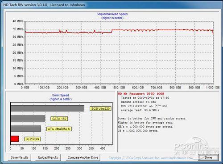Open Compare Another Drive
223x164 pixels.
coord(83,157)
